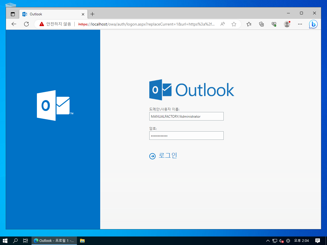Click the 로그인 sign-in link
Image resolution: width=327 pixels, height=245 pixels.
click(168, 155)
